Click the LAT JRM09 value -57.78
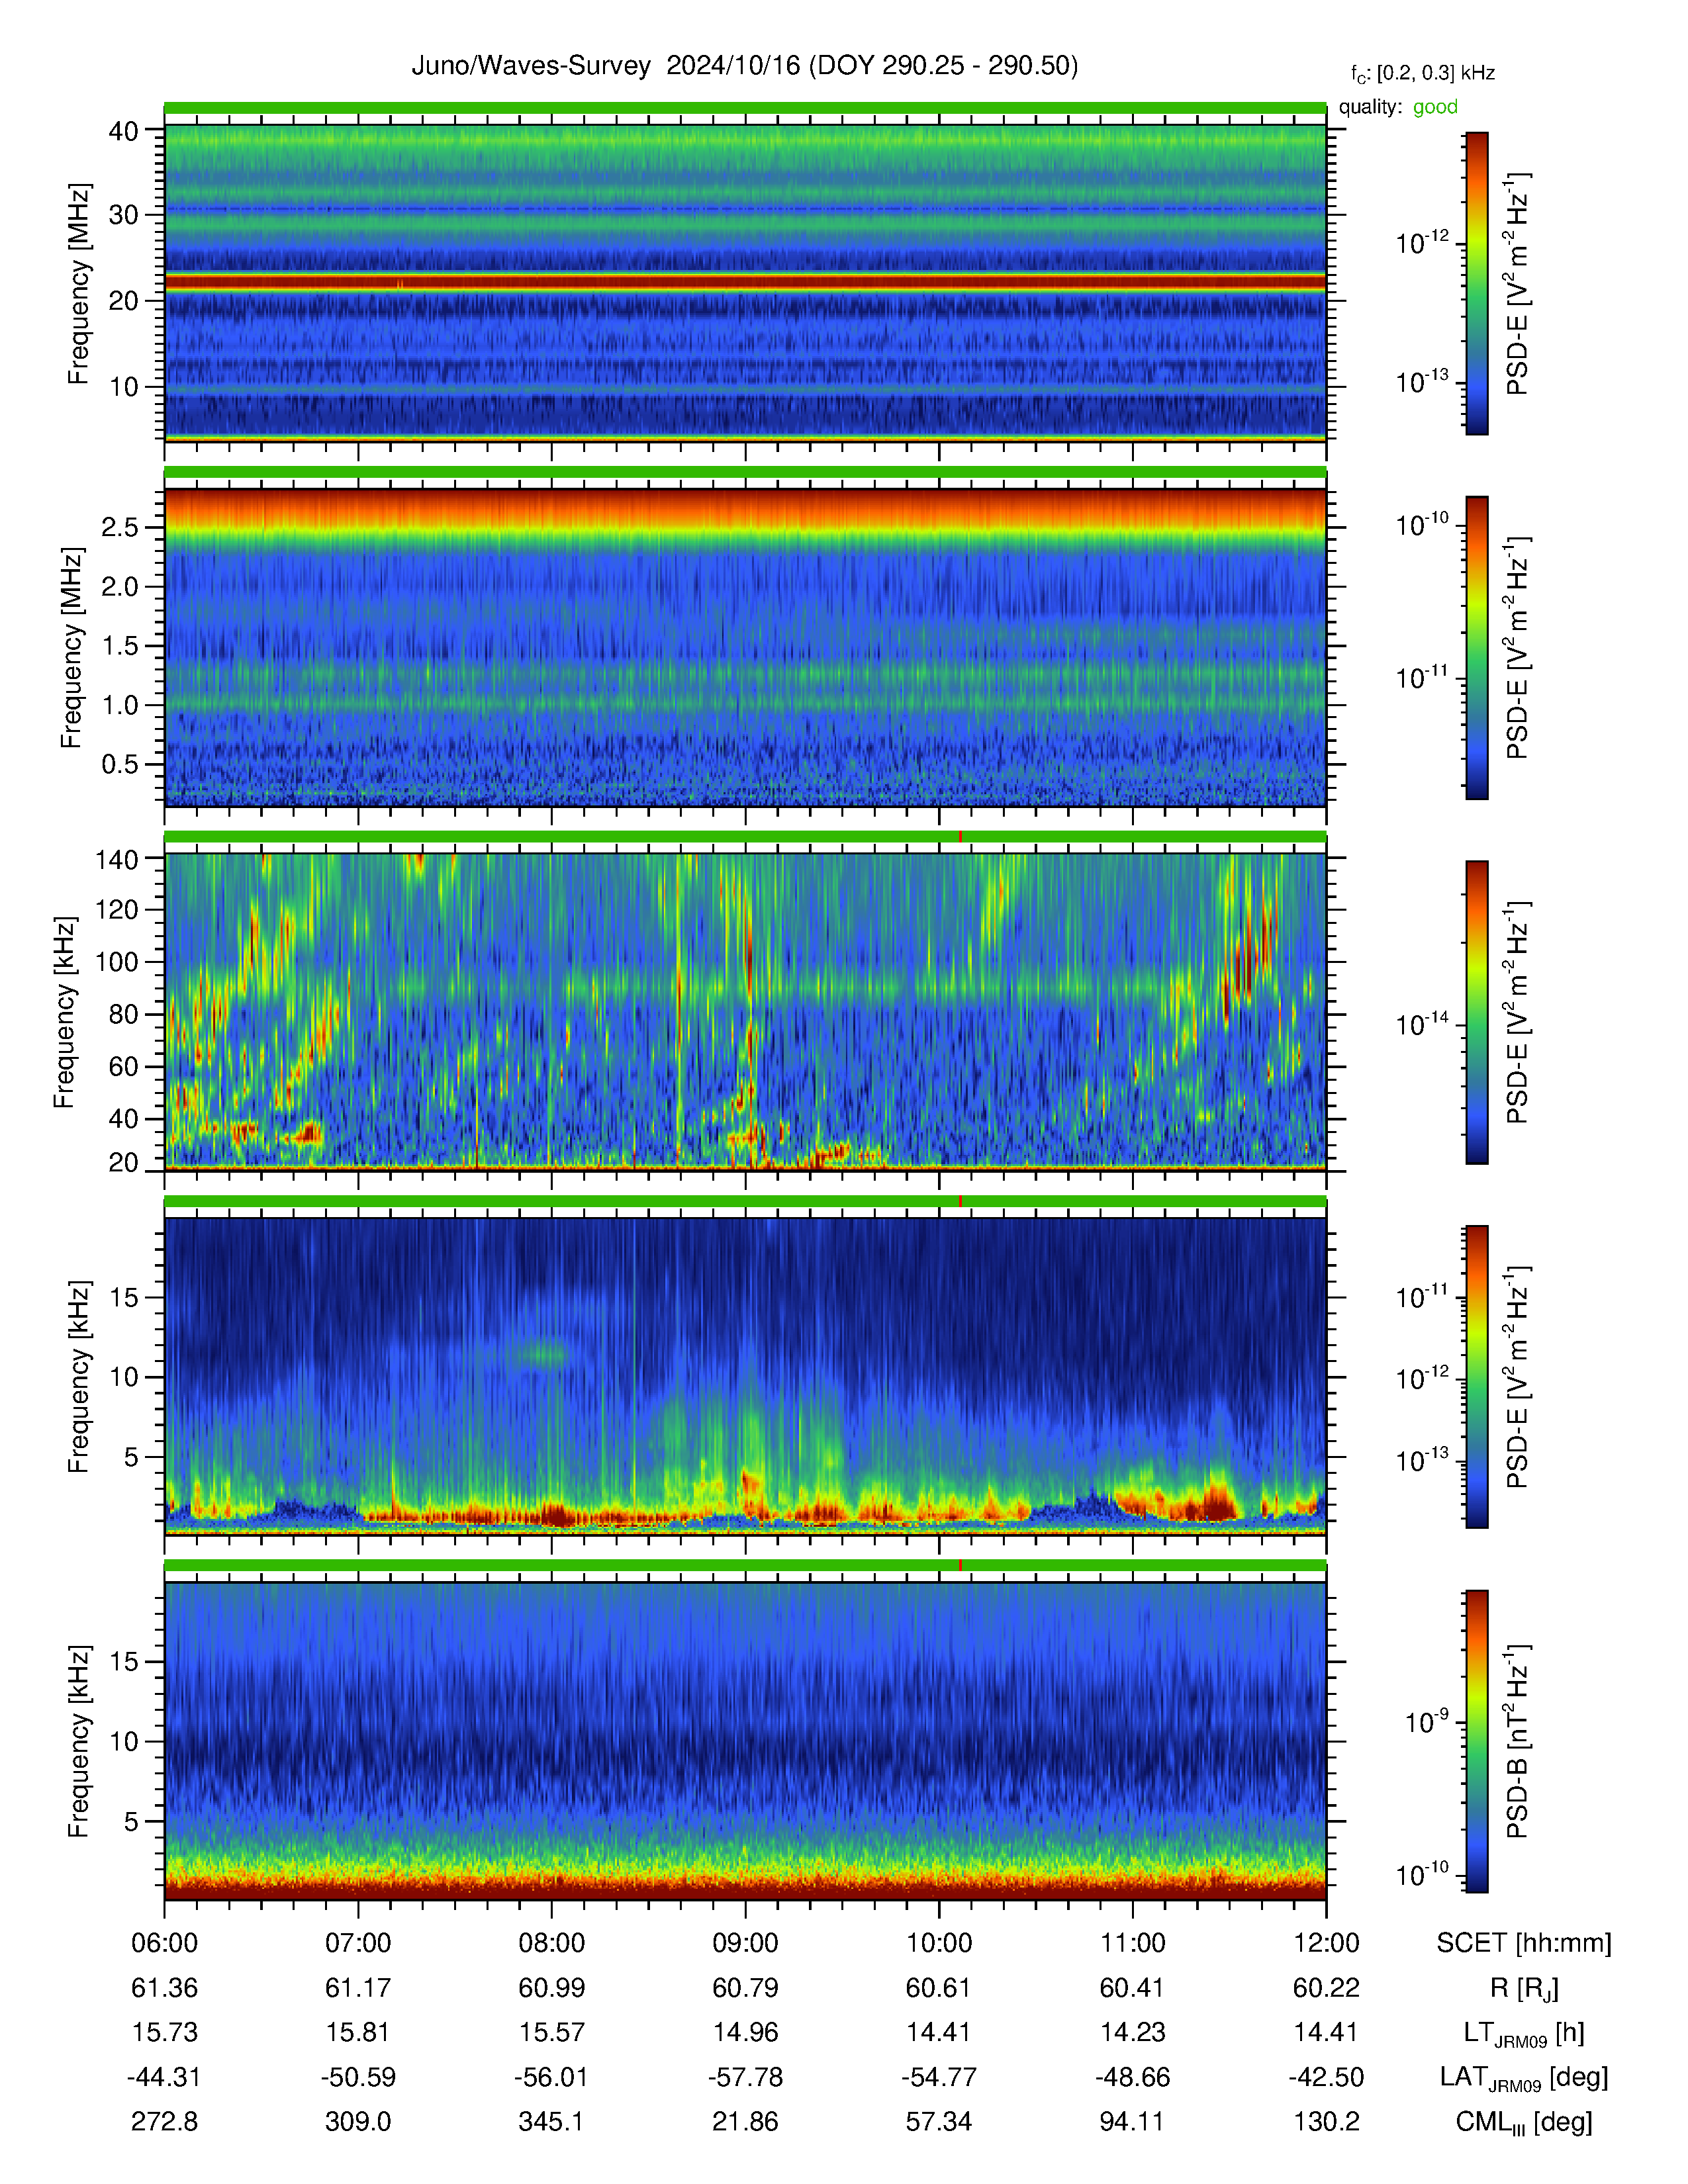 [745, 2077]
